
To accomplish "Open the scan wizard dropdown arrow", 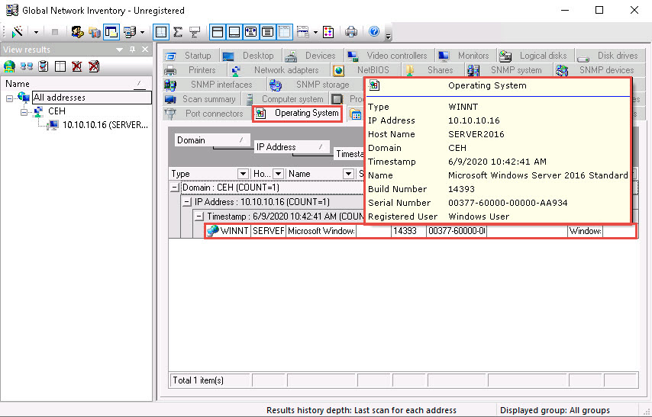I will point(36,32).
